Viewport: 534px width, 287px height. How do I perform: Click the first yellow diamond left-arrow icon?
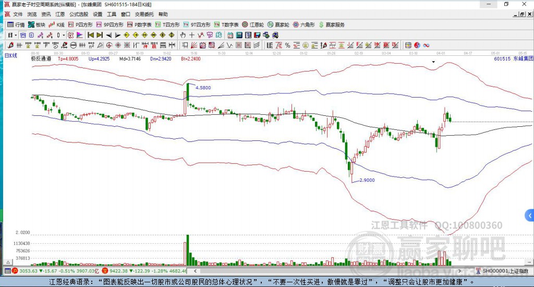[x=127, y=35]
